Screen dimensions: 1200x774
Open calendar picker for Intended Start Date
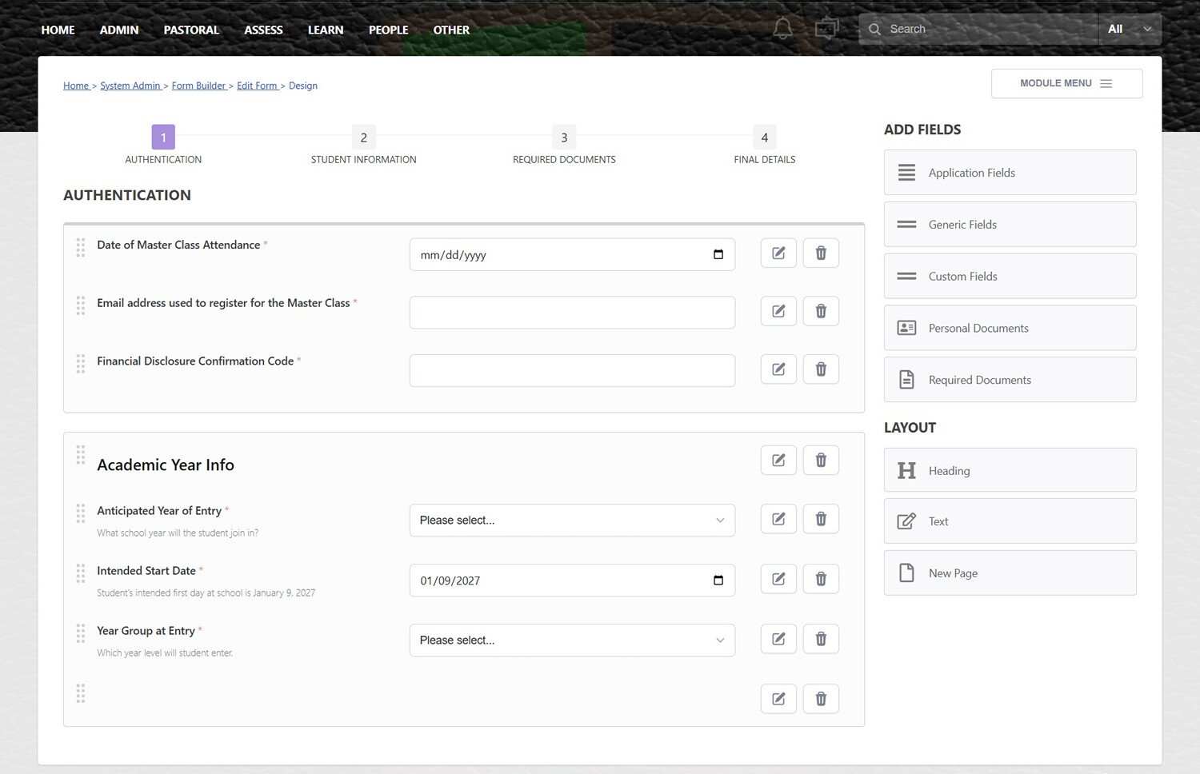[x=718, y=580]
